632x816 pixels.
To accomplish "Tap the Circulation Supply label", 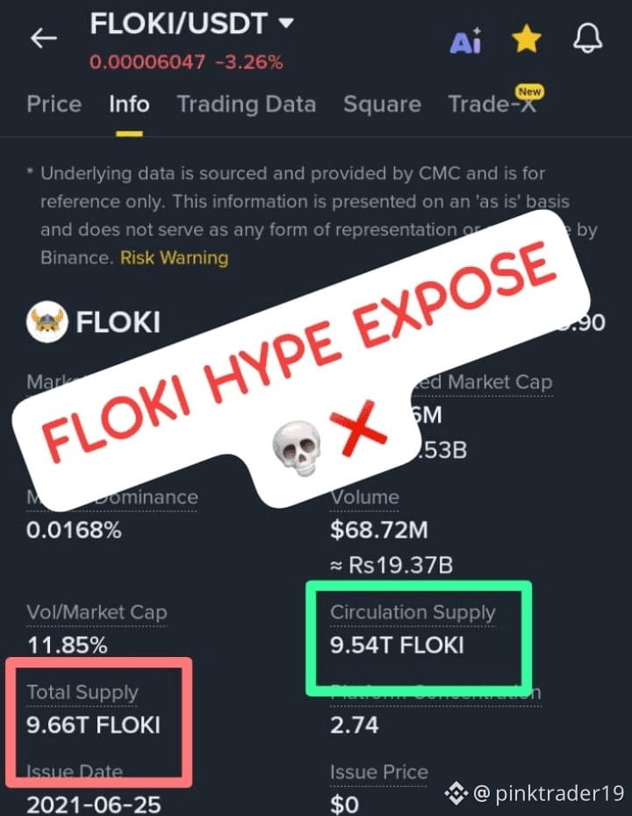I will [413, 612].
